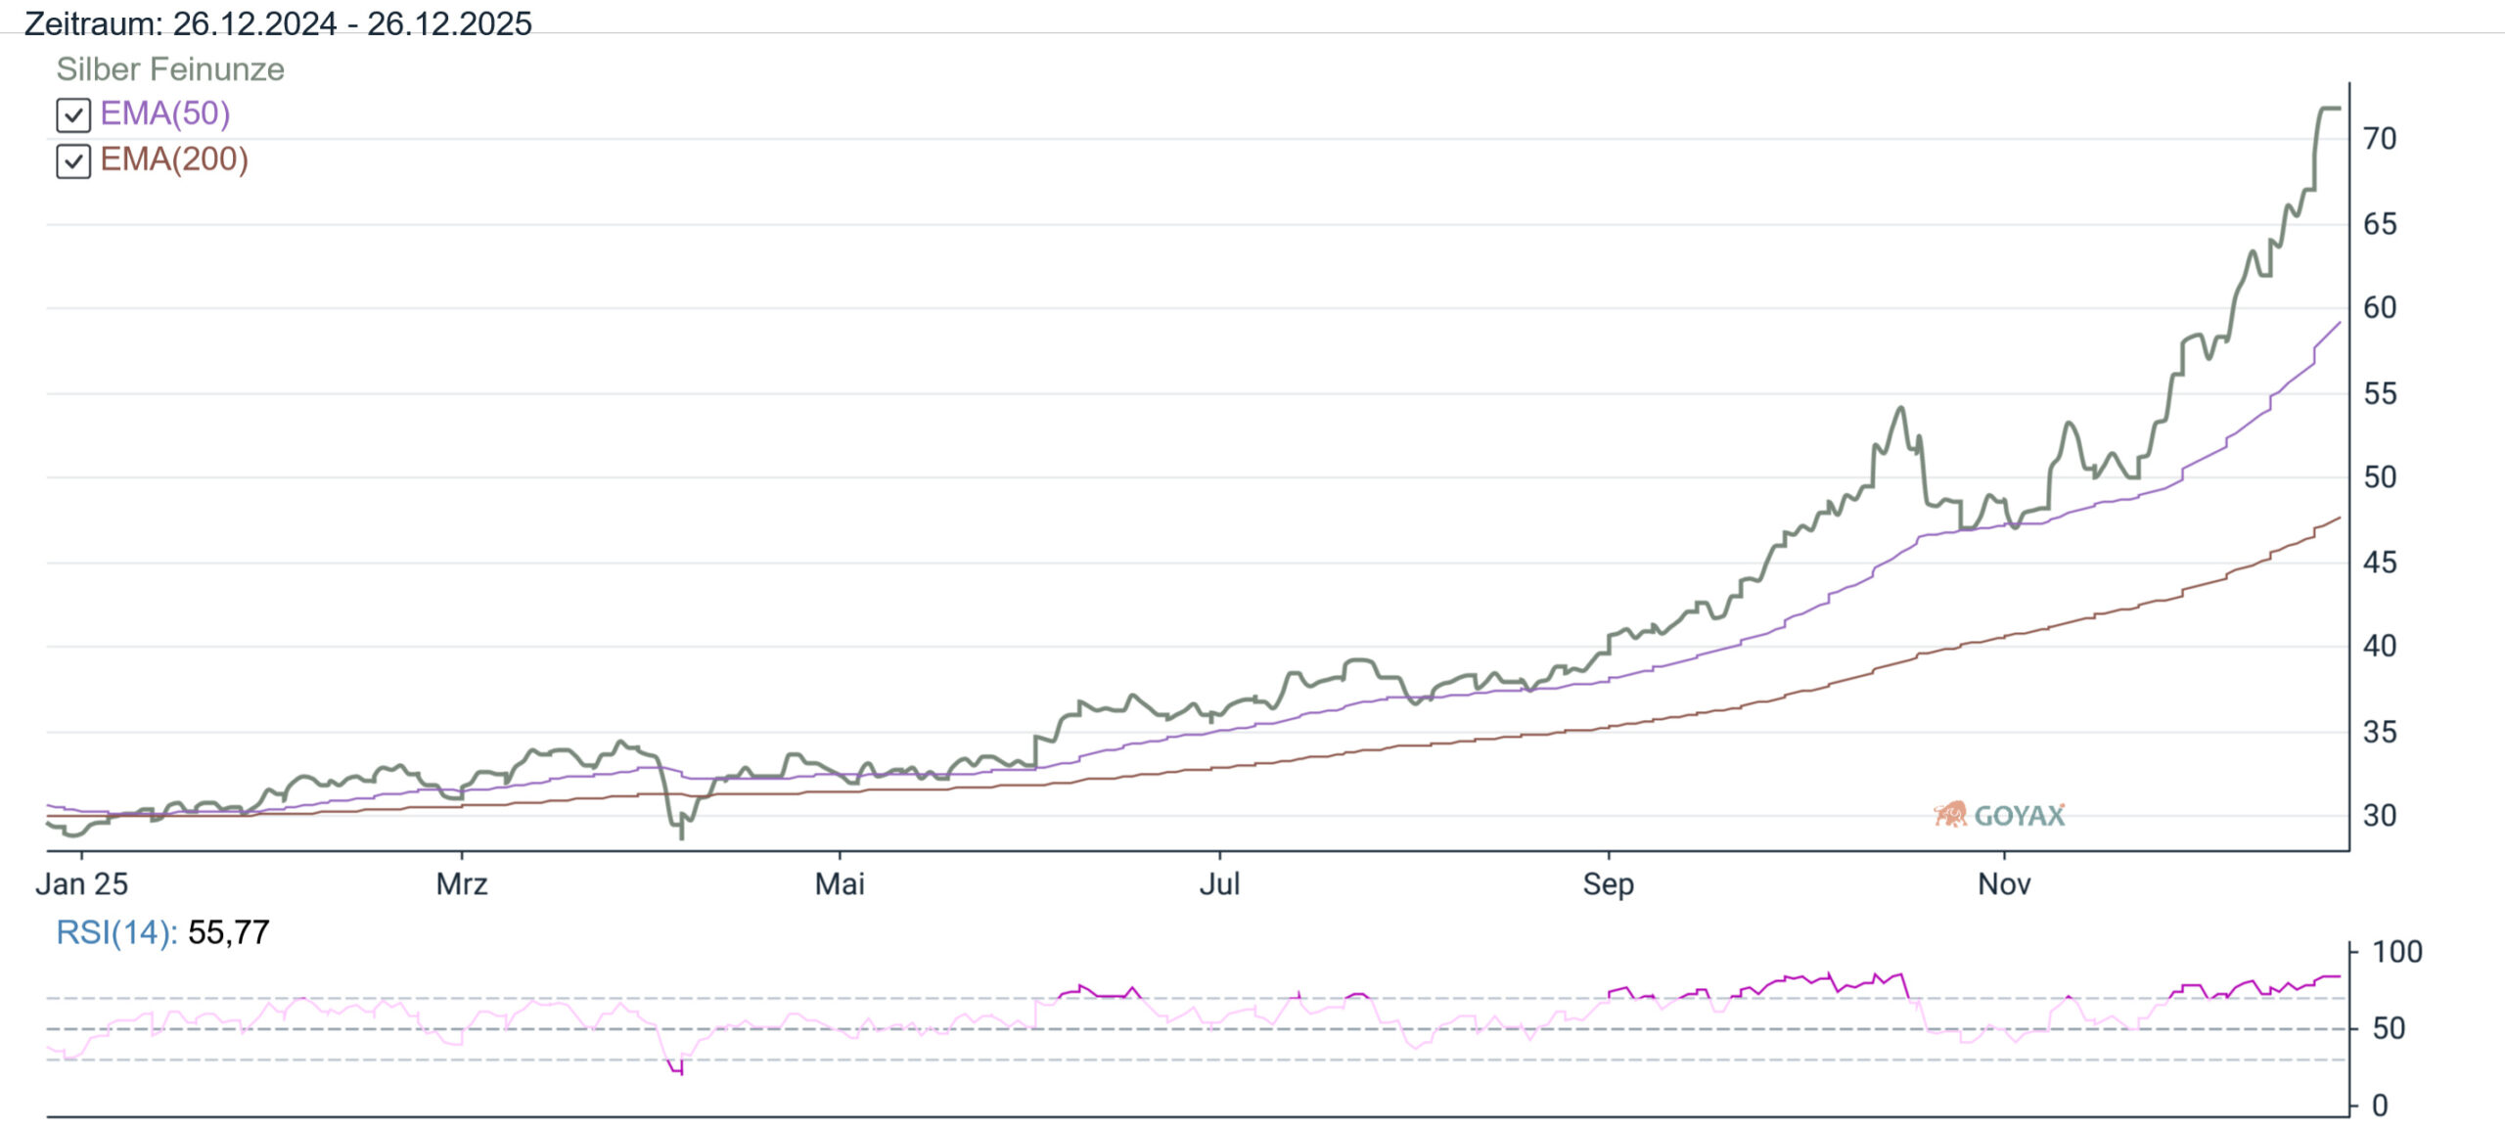Uncheck the EMA(50) checkbox
2505x1127 pixels.
click(x=73, y=115)
